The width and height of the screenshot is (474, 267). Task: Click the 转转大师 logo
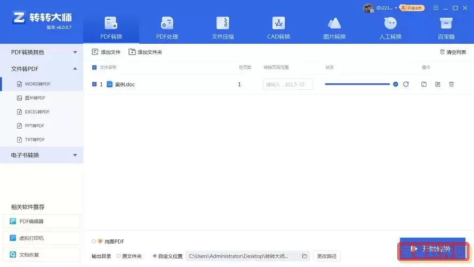pyautogui.click(x=42, y=18)
